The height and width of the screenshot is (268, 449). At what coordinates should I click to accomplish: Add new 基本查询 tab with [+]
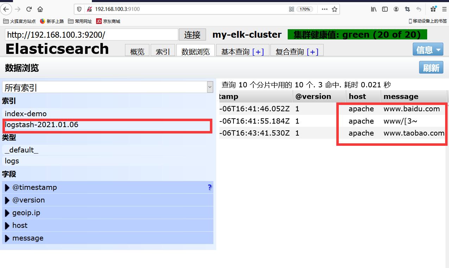click(258, 52)
